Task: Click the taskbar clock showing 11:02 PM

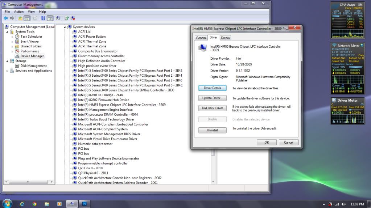Action: click(357, 204)
